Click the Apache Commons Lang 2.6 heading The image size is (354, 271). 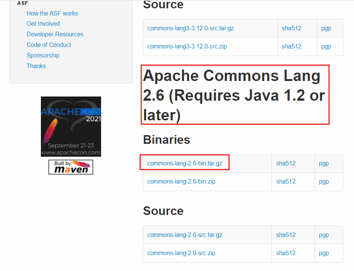tap(234, 95)
